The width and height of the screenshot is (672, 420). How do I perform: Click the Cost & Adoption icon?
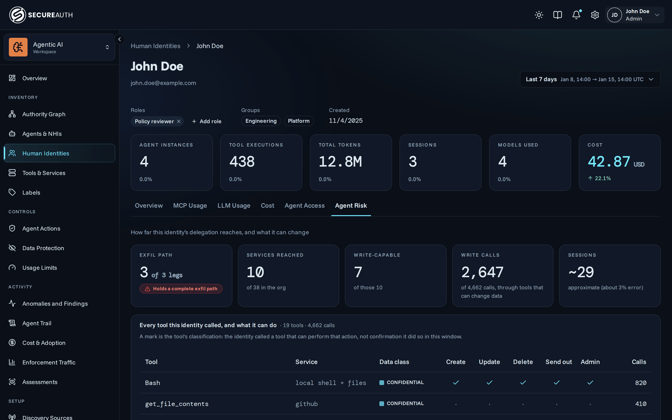point(12,343)
